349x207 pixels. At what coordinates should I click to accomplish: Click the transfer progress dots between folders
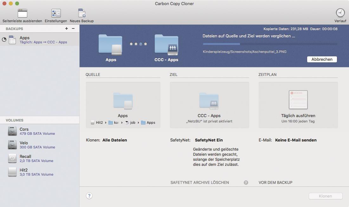[138, 44]
